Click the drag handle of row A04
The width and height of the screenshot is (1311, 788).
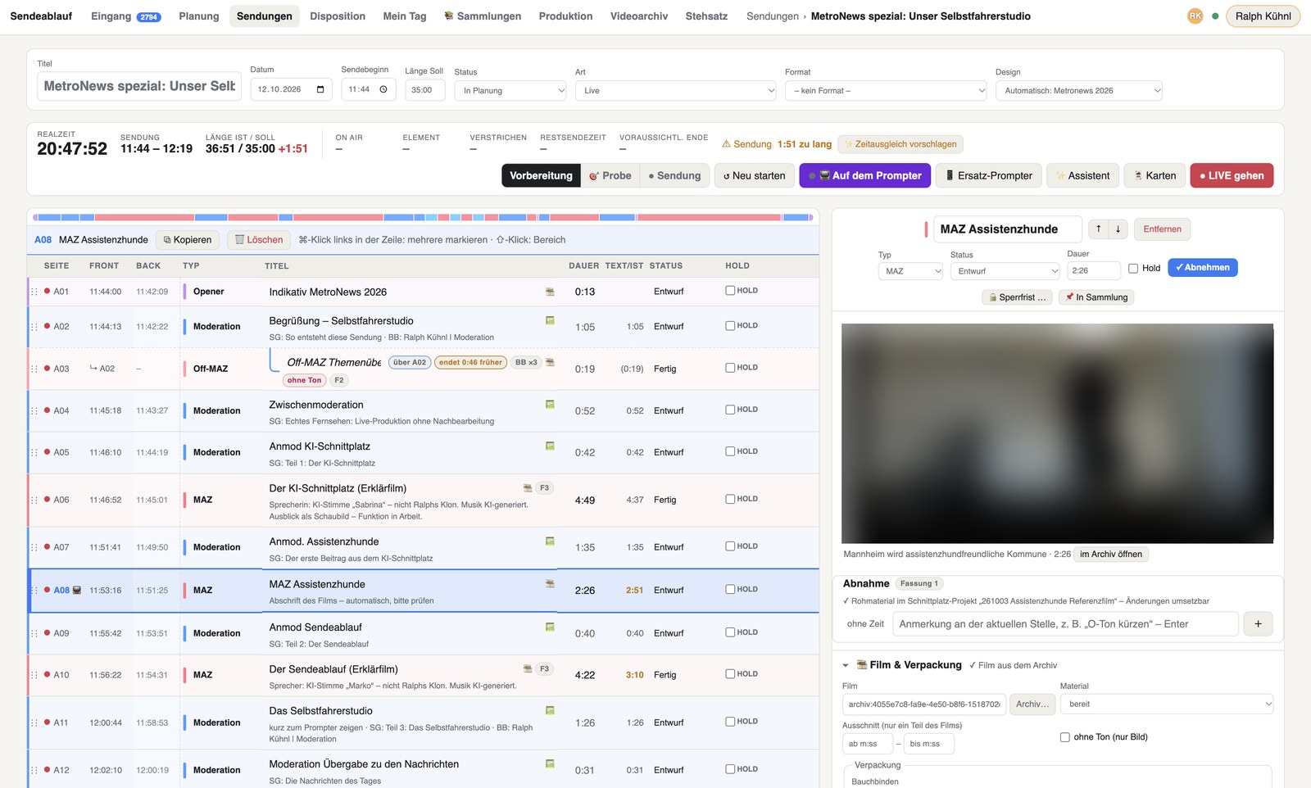tap(34, 410)
